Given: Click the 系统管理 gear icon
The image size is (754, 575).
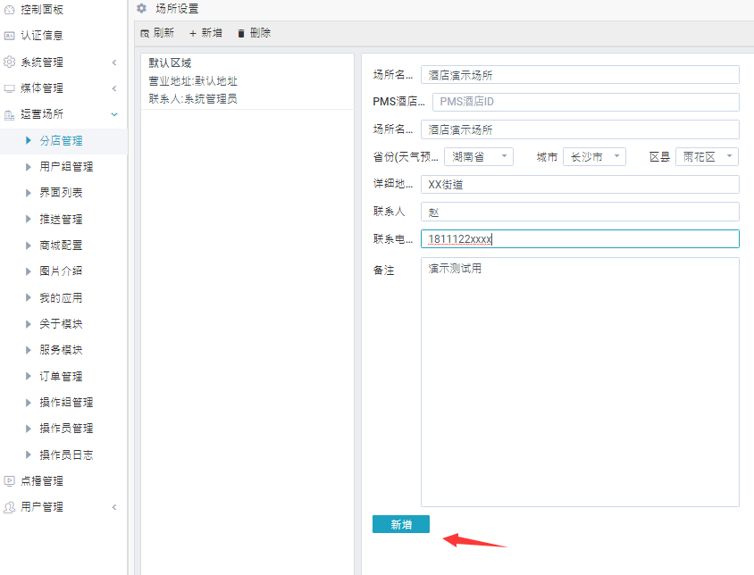Looking at the screenshot, I should [9, 62].
